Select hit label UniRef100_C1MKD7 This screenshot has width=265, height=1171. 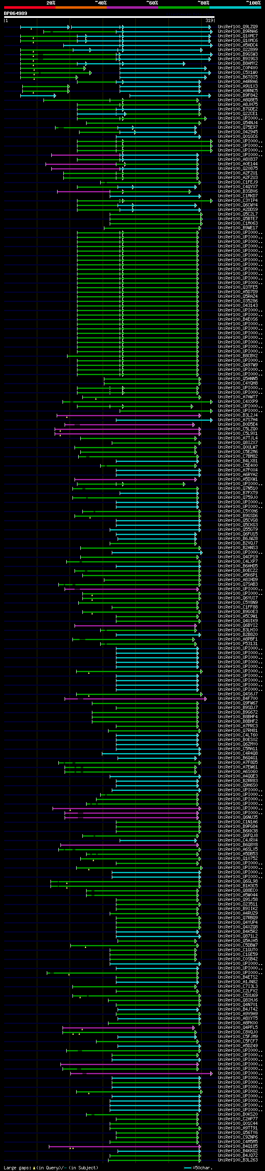point(238,196)
